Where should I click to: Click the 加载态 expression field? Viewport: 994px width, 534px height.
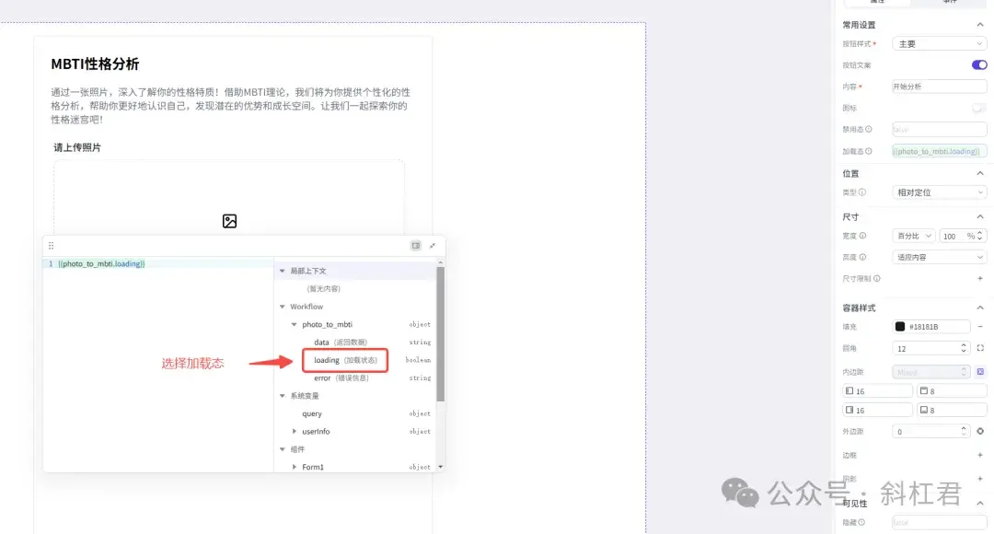[939, 151]
